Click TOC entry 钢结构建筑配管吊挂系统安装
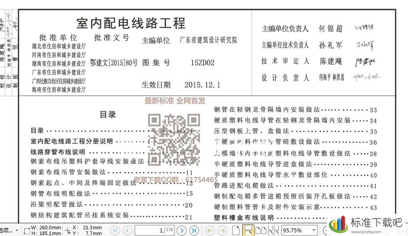This screenshot has height=236, width=408. coord(111,215)
